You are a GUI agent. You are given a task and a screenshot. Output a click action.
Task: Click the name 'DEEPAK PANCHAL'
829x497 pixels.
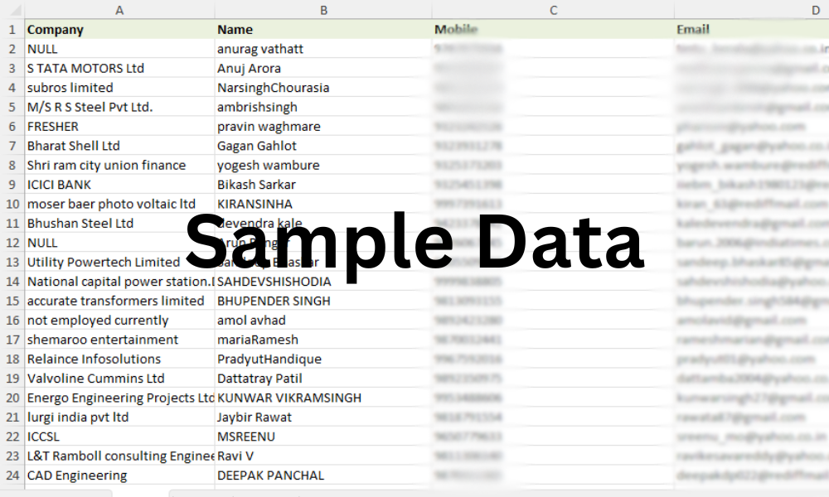(323, 475)
